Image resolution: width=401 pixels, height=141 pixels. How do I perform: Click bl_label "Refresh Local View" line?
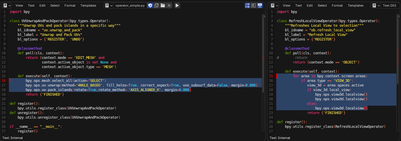click(316, 35)
